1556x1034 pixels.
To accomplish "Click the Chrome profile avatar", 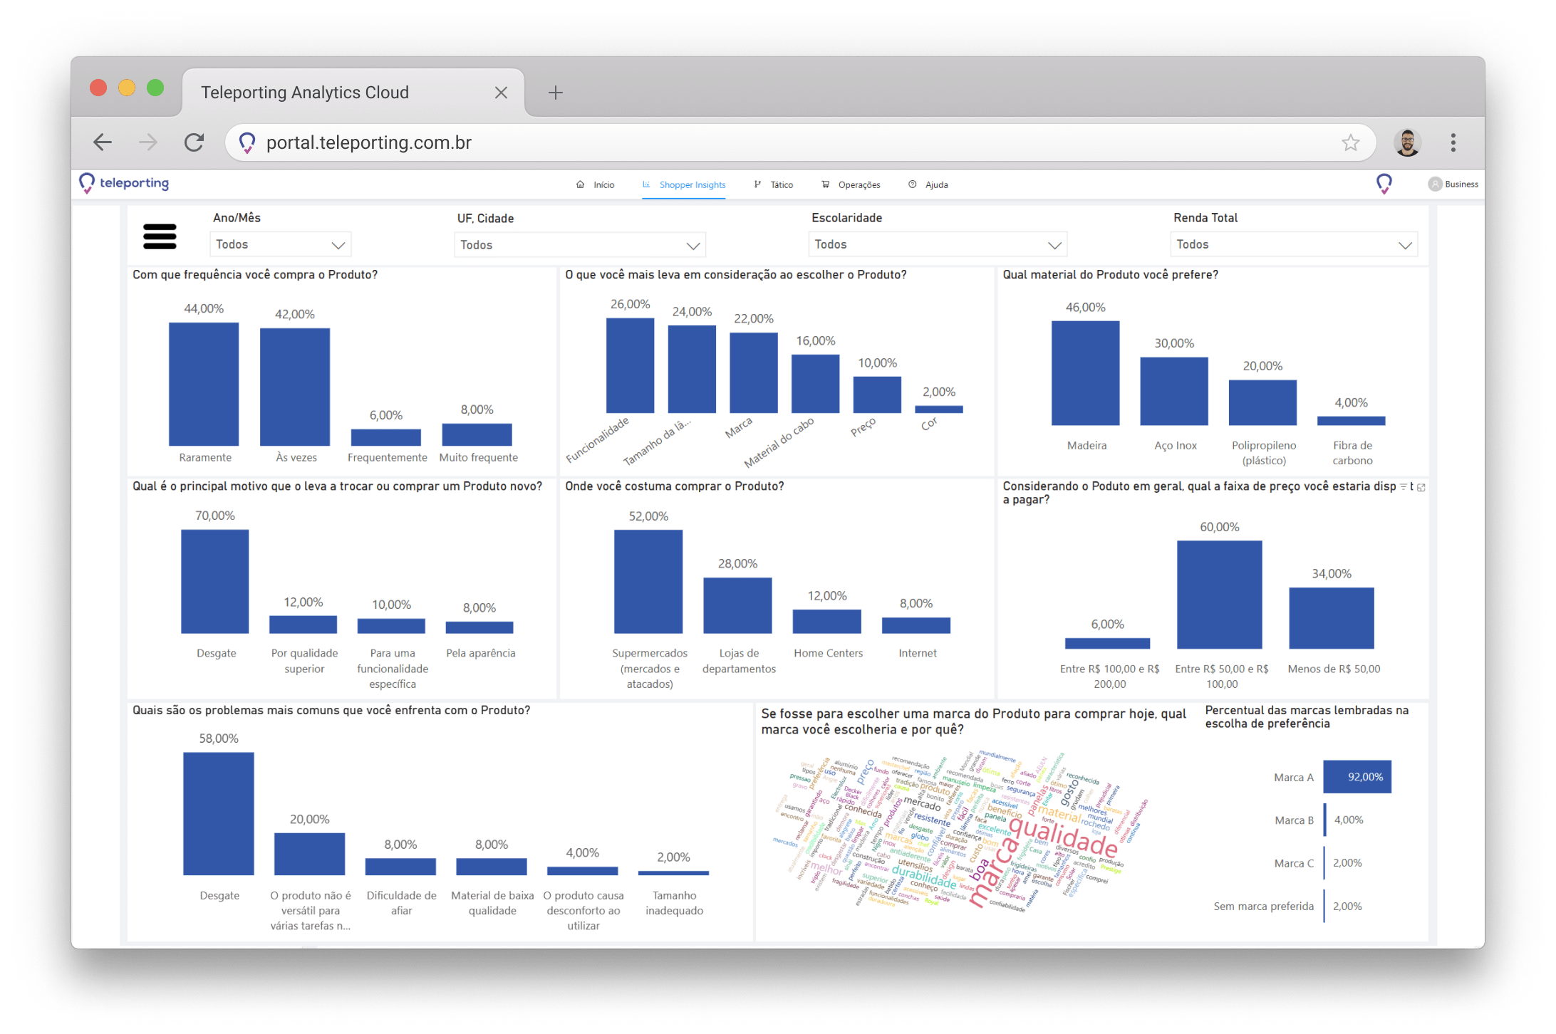I will pos(1407,142).
